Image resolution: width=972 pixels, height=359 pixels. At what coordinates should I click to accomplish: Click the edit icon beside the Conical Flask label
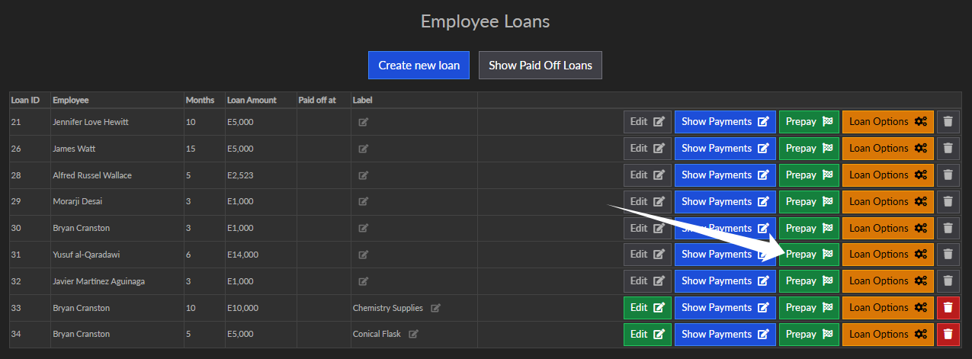point(413,334)
